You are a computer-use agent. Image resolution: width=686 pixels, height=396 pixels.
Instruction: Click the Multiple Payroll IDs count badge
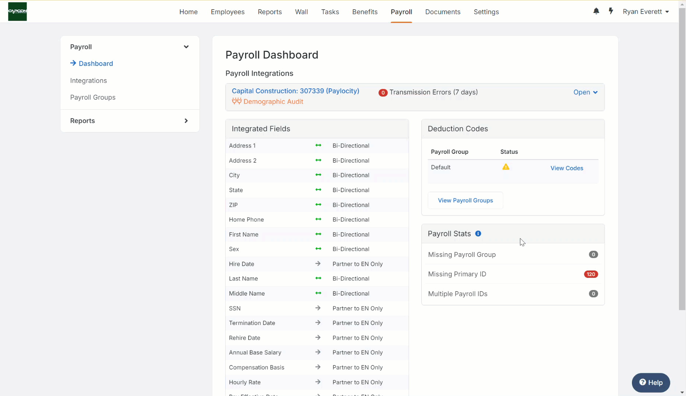coord(593,294)
